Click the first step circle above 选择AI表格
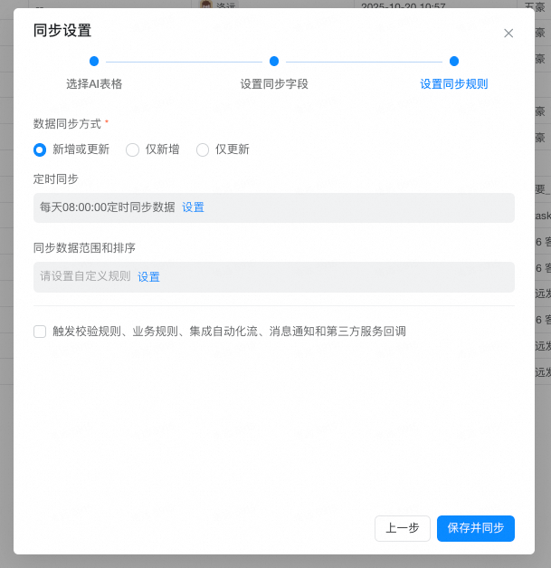551x568 pixels. (94, 62)
